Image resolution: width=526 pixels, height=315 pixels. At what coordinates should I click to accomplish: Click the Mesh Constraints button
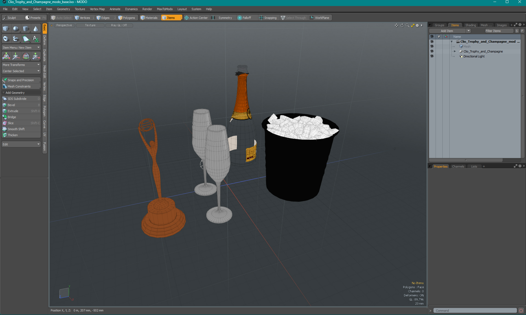coord(20,86)
